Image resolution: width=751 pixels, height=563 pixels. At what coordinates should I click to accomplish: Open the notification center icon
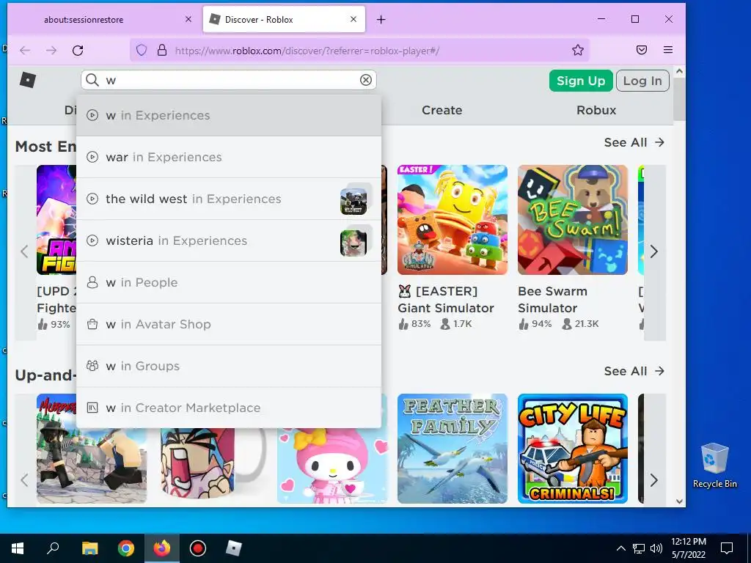pos(727,548)
